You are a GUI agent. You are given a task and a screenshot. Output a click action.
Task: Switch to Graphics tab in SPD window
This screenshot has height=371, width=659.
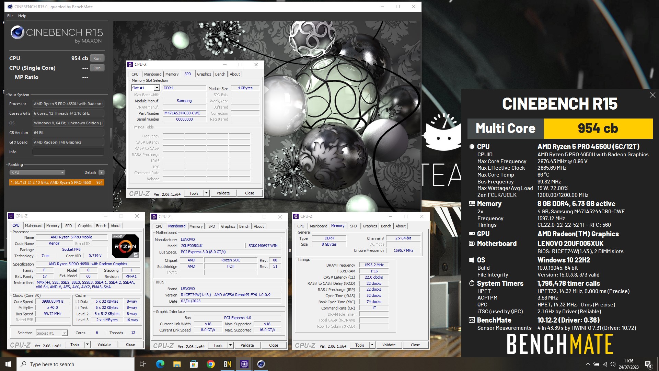pyautogui.click(x=204, y=74)
